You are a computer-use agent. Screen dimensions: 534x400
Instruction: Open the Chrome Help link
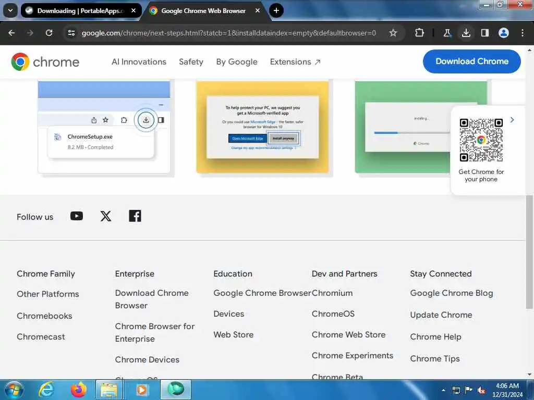[x=435, y=337]
